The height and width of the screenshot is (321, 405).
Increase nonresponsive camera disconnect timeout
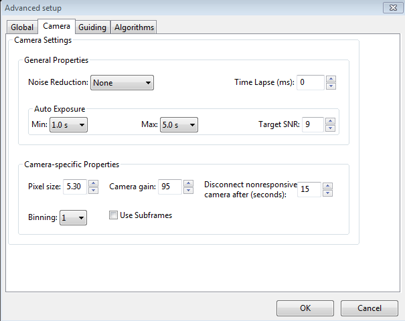point(327,186)
